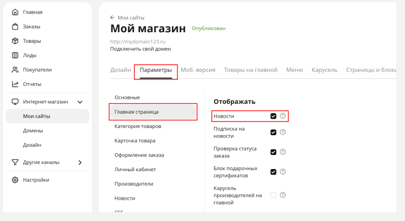Viewport: 405px width, 221px height.
Task: Open the Товары на главной tab
Action: (251, 70)
